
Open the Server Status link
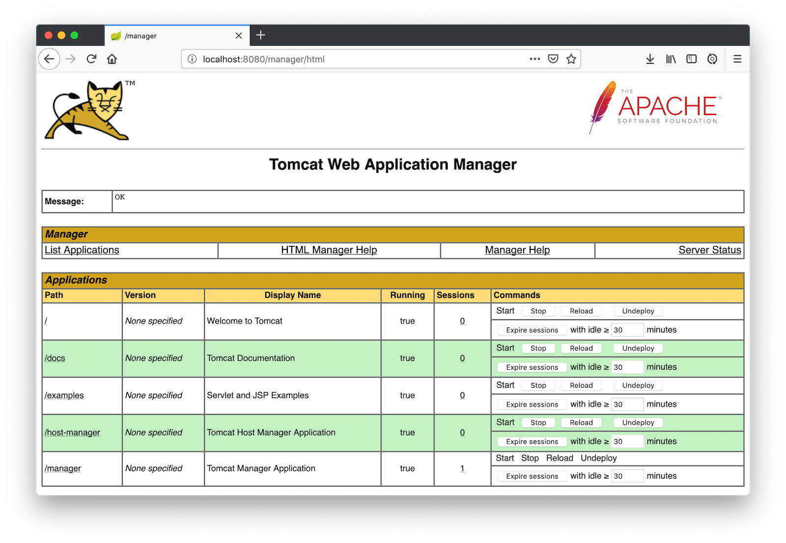pos(709,250)
